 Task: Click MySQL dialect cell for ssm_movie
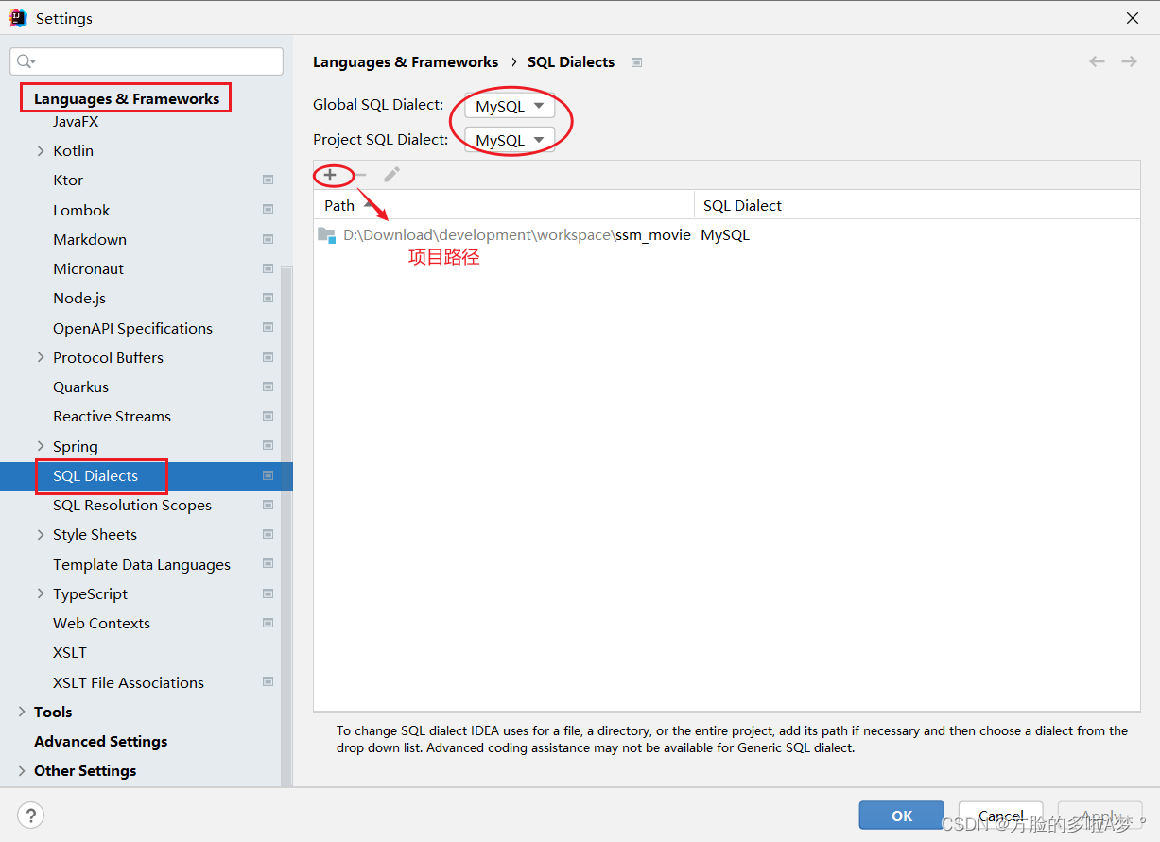[725, 234]
